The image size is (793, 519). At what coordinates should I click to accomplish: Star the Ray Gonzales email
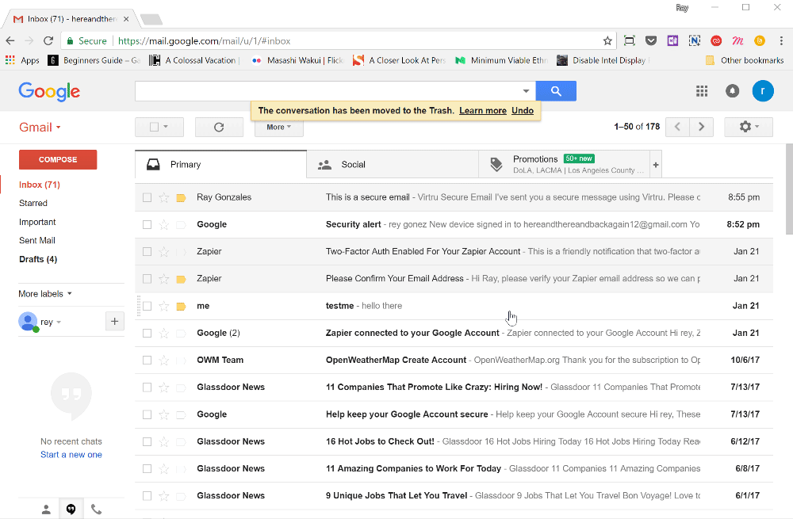click(164, 197)
